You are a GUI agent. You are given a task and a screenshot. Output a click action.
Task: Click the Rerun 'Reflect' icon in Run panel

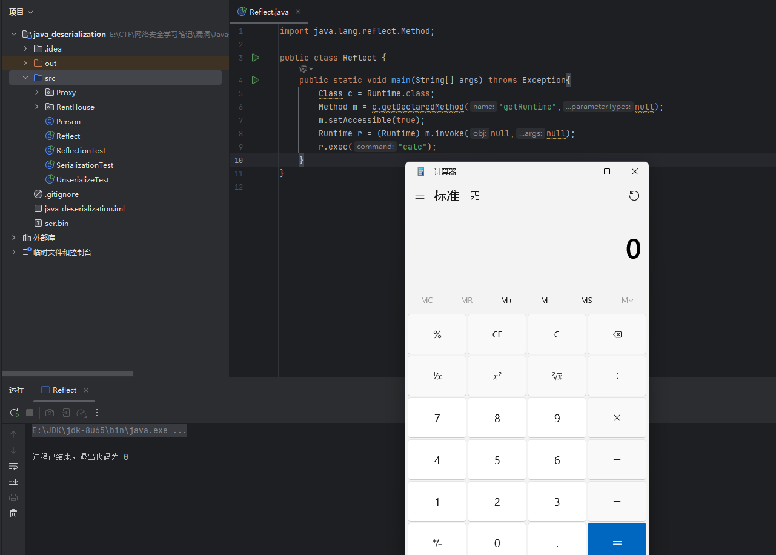[x=14, y=413]
